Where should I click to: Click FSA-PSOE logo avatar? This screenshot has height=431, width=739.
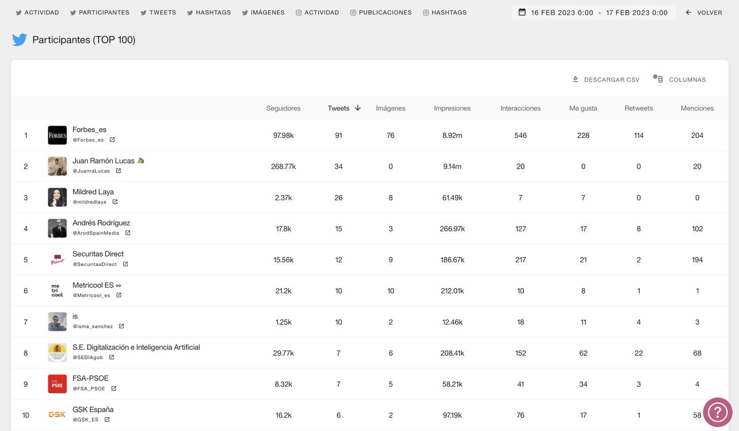[57, 384]
